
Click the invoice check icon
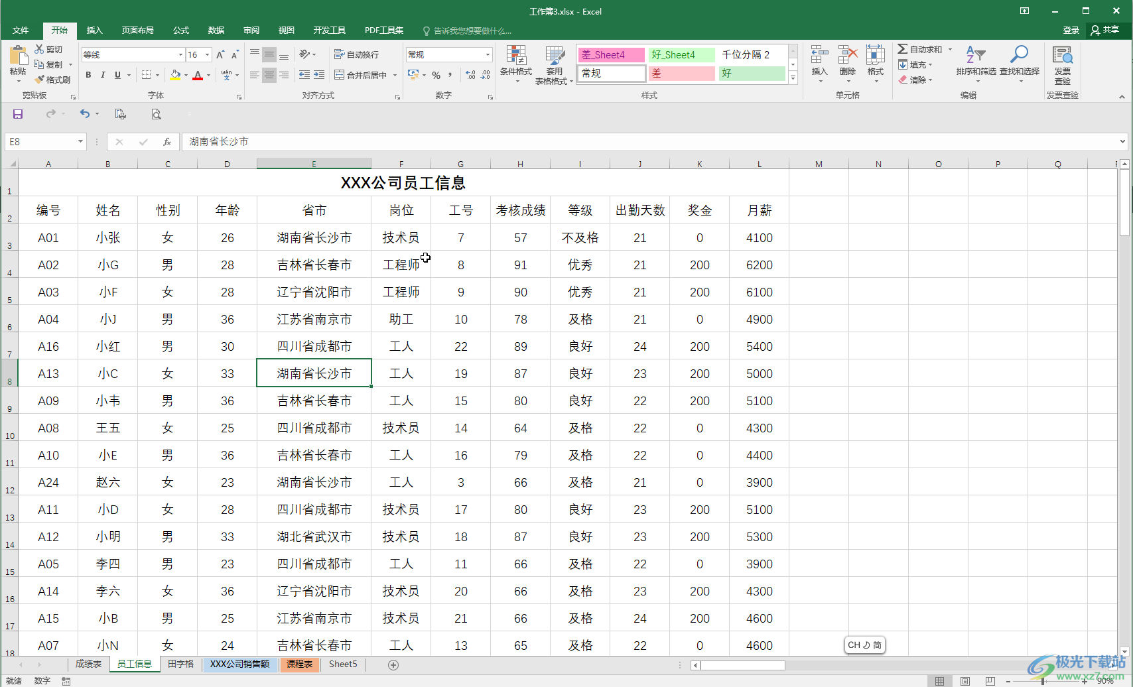pos(1063,55)
